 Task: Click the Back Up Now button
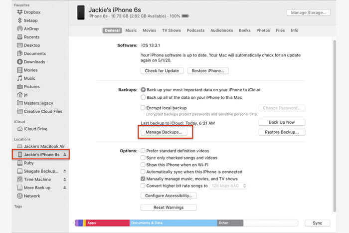(x=282, y=122)
